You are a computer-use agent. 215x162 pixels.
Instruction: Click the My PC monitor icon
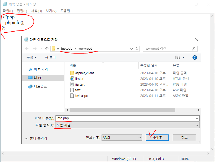pyautogui.click(x=30, y=78)
